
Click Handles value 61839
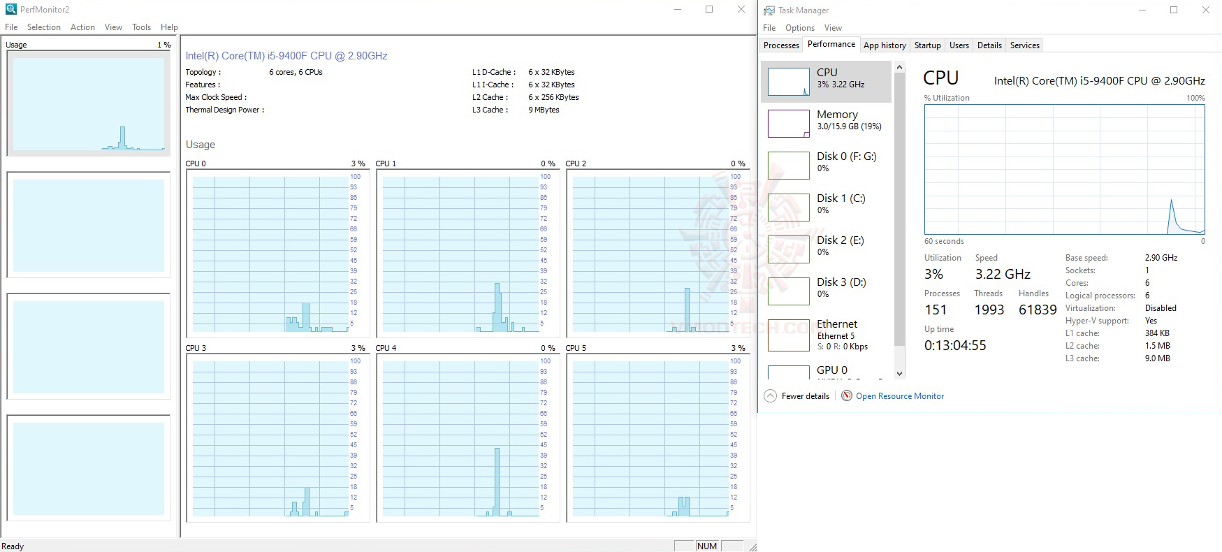tap(1038, 310)
